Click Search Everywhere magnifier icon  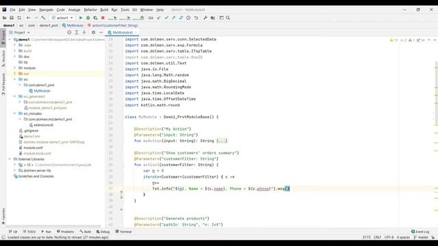(x=228, y=18)
